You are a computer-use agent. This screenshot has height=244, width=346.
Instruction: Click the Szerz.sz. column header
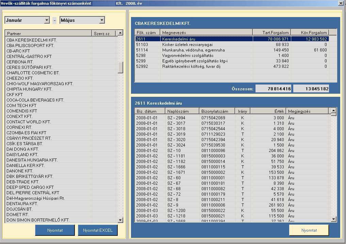tap(103, 33)
